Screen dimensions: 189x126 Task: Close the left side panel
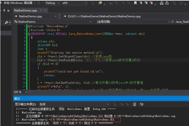(8, 11)
